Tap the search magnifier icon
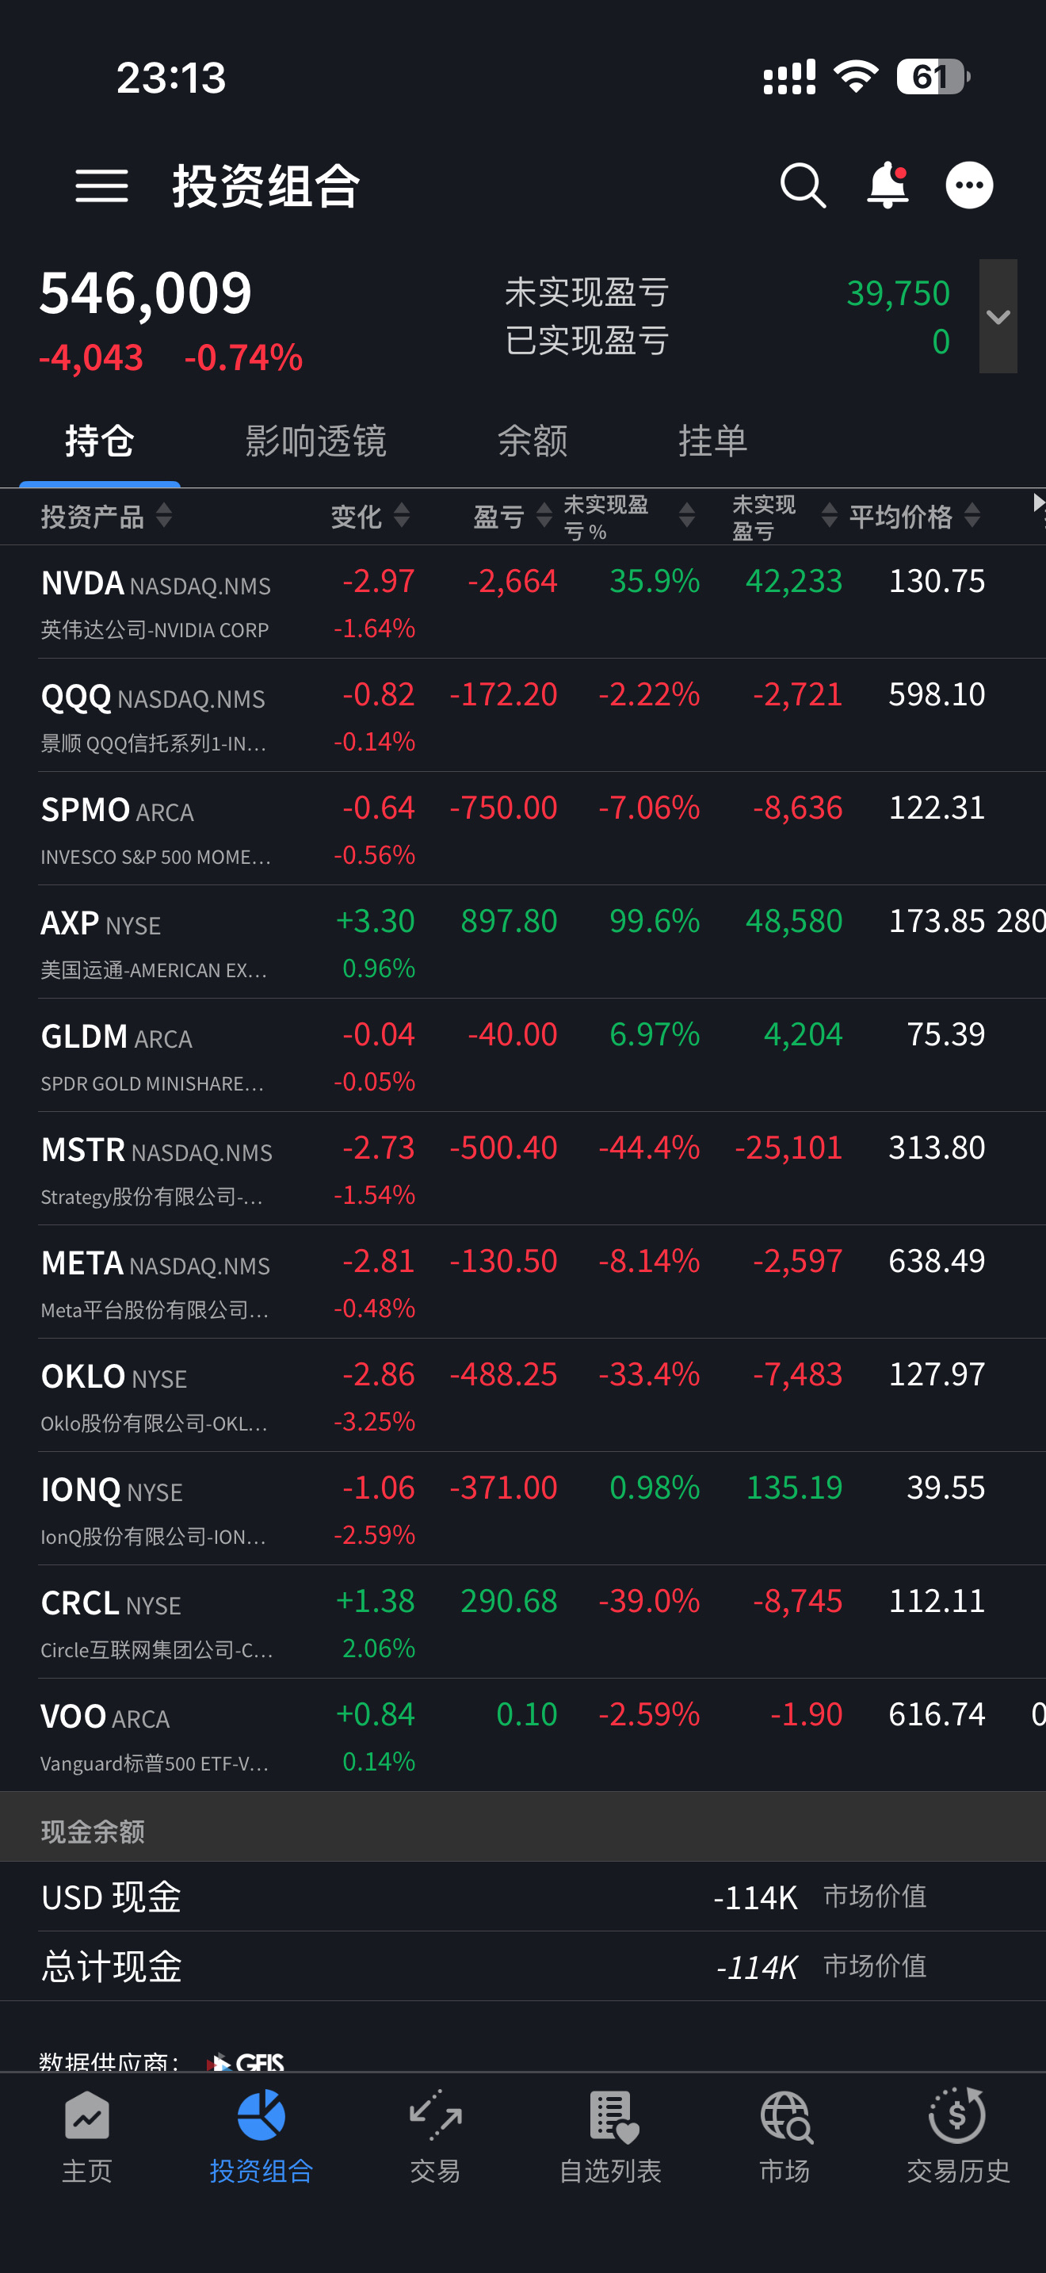1046x2273 pixels. pos(803,186)
